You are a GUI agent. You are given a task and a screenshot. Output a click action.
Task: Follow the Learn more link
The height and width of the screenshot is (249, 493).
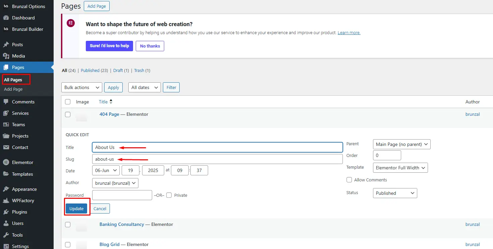349,33
